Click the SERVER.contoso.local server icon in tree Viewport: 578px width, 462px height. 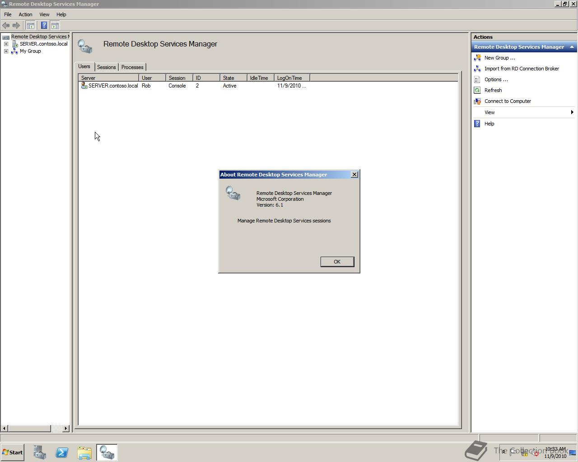pos(15,44)
